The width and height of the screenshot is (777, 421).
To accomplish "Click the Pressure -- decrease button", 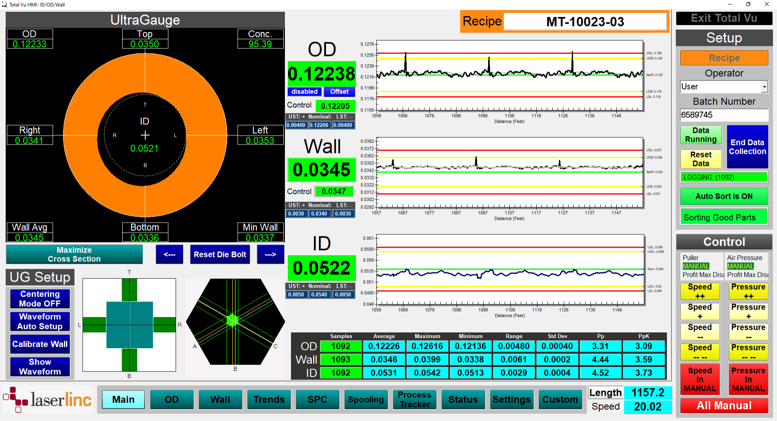I will pyautogui.click(x=748, y=332).
